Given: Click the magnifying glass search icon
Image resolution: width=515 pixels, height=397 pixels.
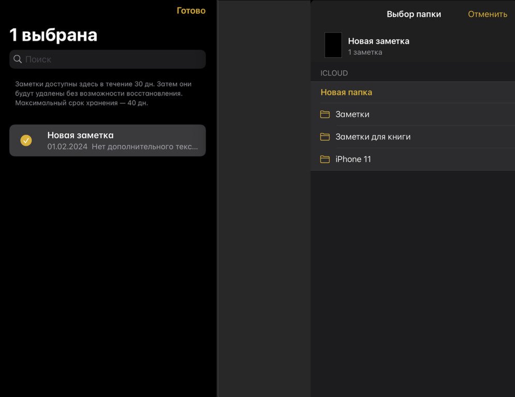Looking at the screenshot, I should [x=18, y=59].
